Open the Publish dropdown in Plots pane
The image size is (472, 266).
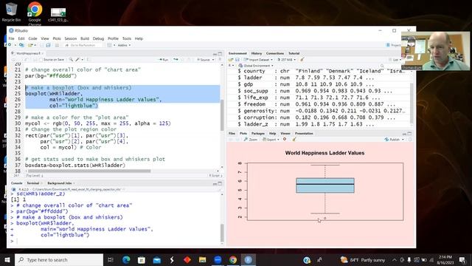point(395,140)
